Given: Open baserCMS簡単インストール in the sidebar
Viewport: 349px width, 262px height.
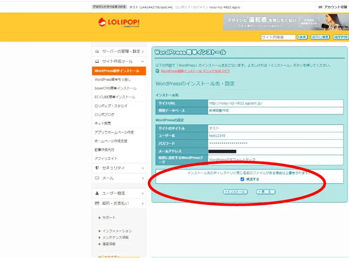Looking at the screenshot, I should [116, 88].
